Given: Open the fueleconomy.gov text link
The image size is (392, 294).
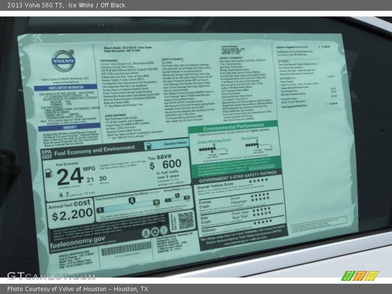Looking at the screenshot, I should [77, 239].
